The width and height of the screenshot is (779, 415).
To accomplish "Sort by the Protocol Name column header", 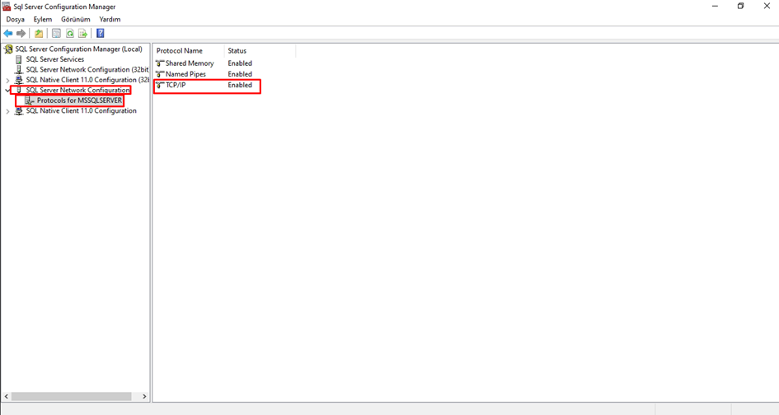I will [x=189, y=50].
